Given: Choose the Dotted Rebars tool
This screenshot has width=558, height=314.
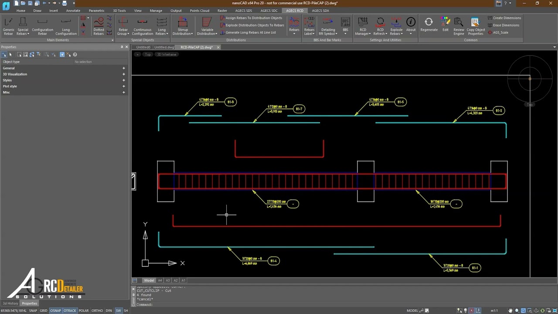Looking at the screenshot, I should point(99,27).
